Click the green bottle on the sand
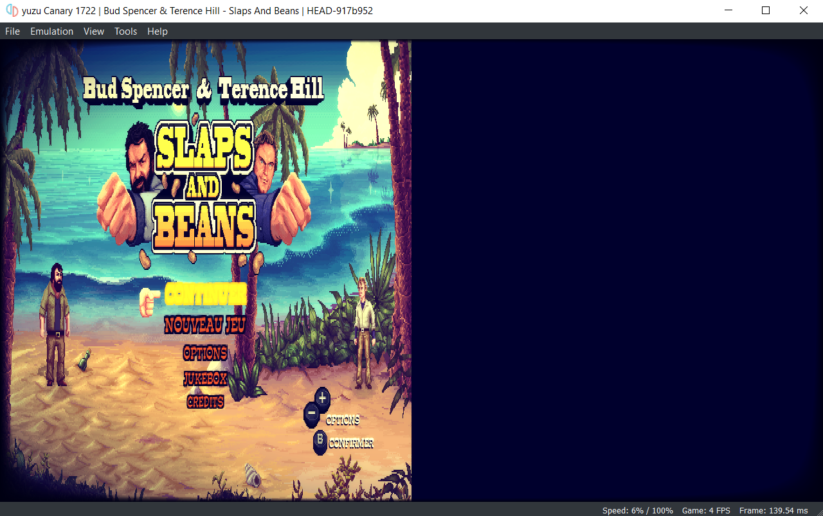 click(x=84, y=360)
